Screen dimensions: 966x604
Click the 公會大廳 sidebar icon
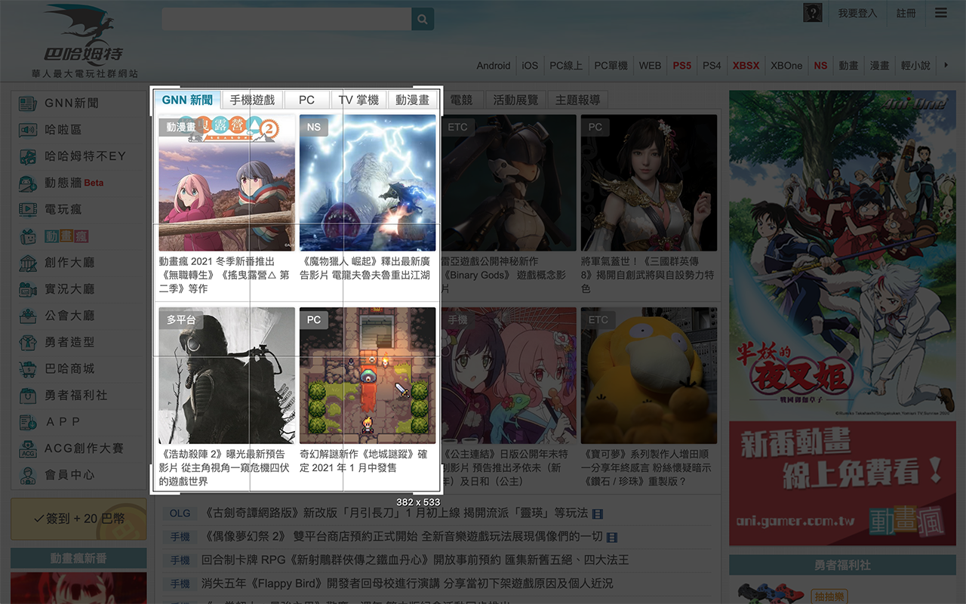coord(28,316)
